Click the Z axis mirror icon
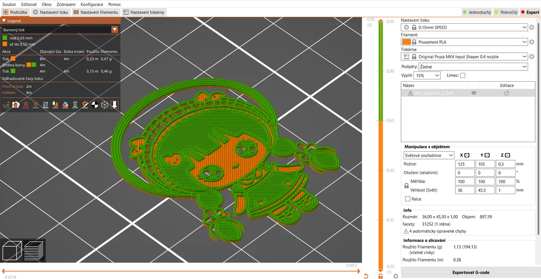 [507, 155]
